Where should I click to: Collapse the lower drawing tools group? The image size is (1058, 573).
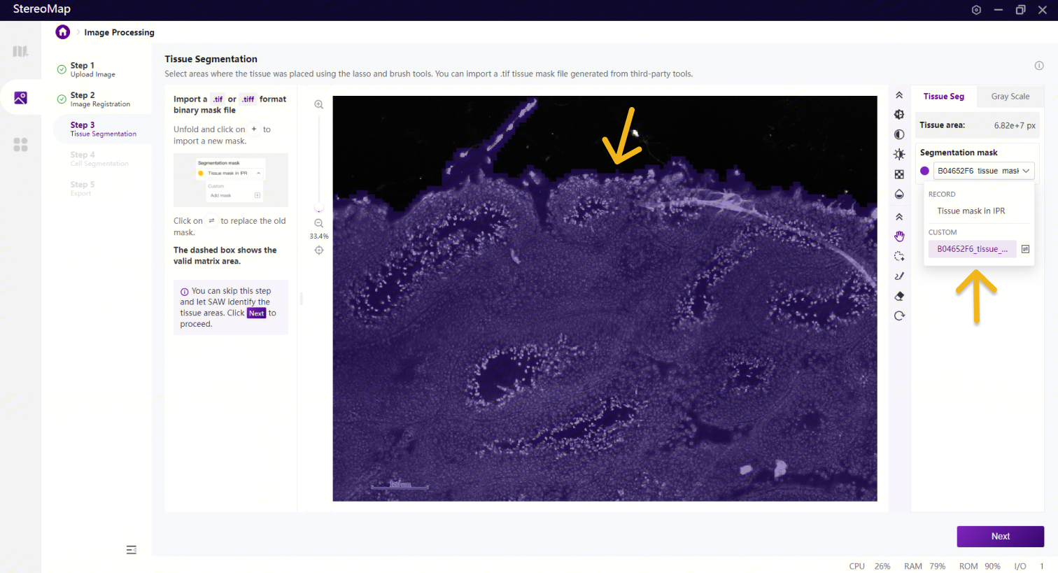899,217
